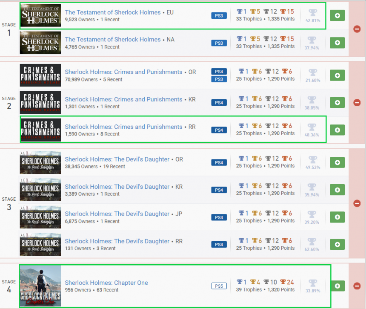Click plus button for Devil's Daughter RR

(337, 245)
